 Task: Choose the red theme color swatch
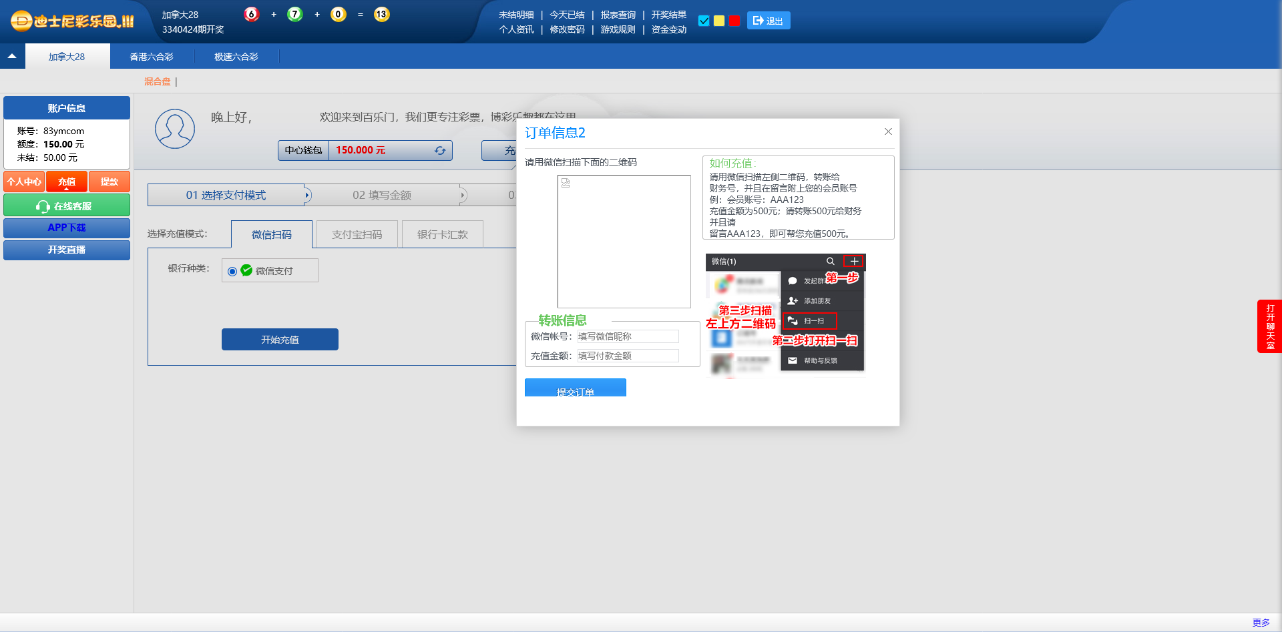click(734, 21)
